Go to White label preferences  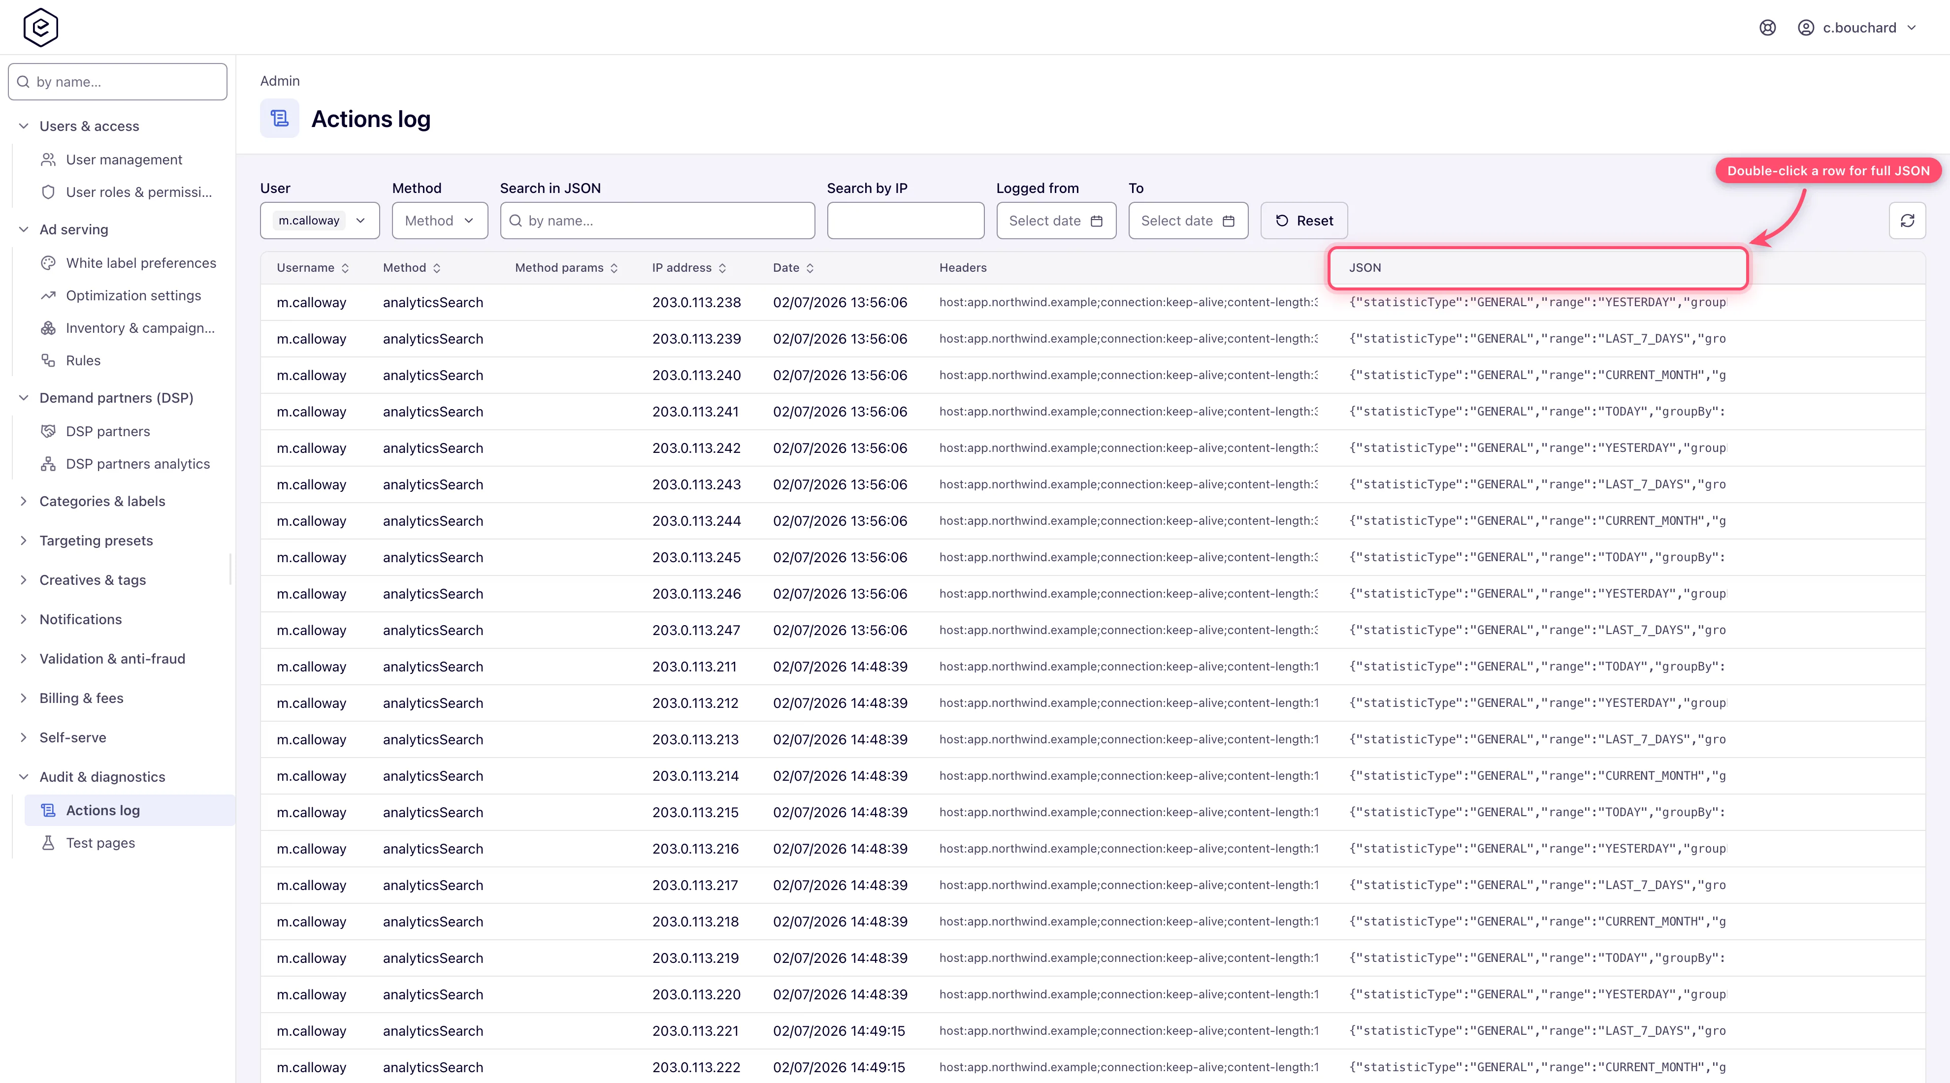click(x=141, y=263)
